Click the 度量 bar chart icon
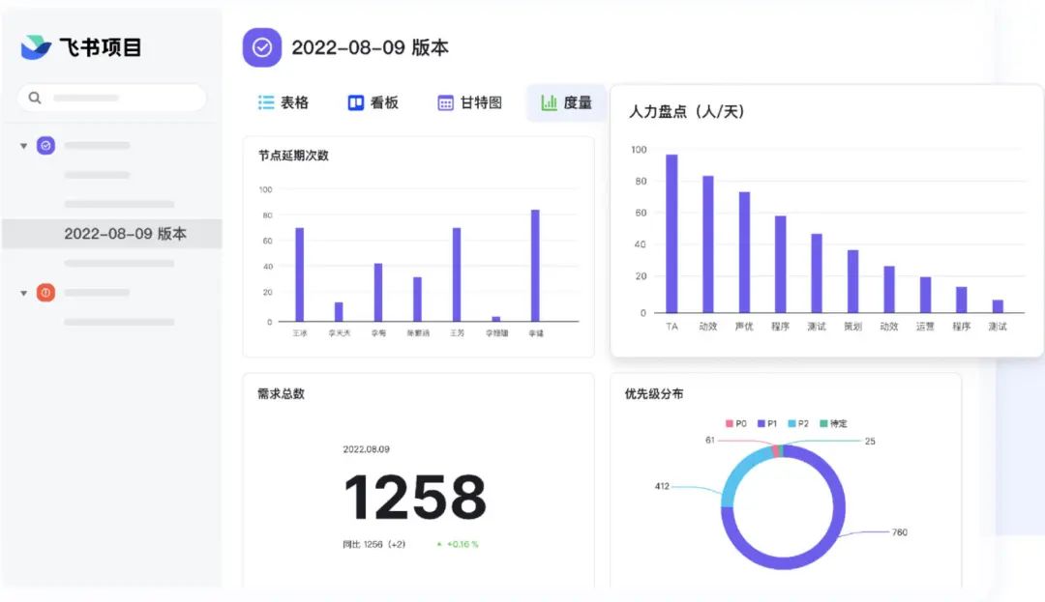This screenshot has height=602, width=1045. (549, 102)
